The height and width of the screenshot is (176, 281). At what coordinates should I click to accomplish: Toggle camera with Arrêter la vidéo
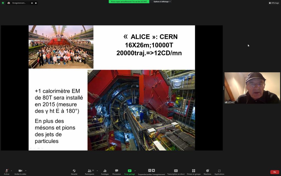click(x=20, y=172)
